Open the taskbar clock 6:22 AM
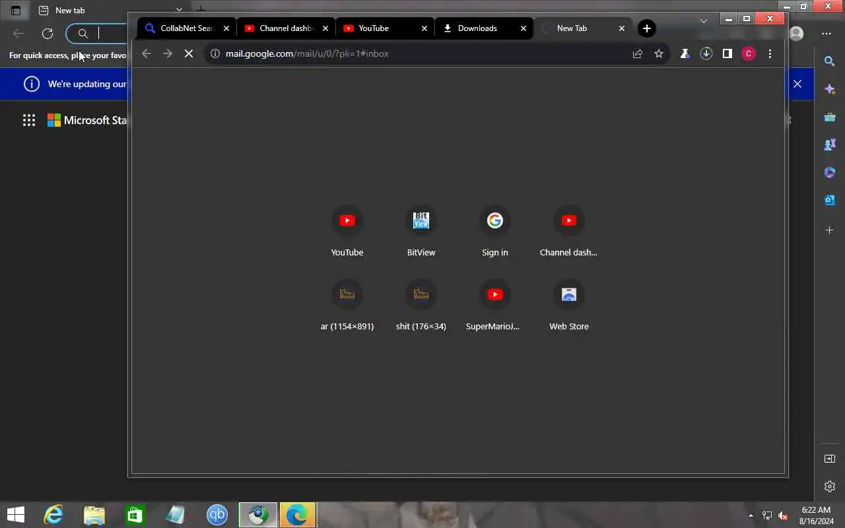The width and height of the screenshot is (845, 528). [x=816, y=515]
